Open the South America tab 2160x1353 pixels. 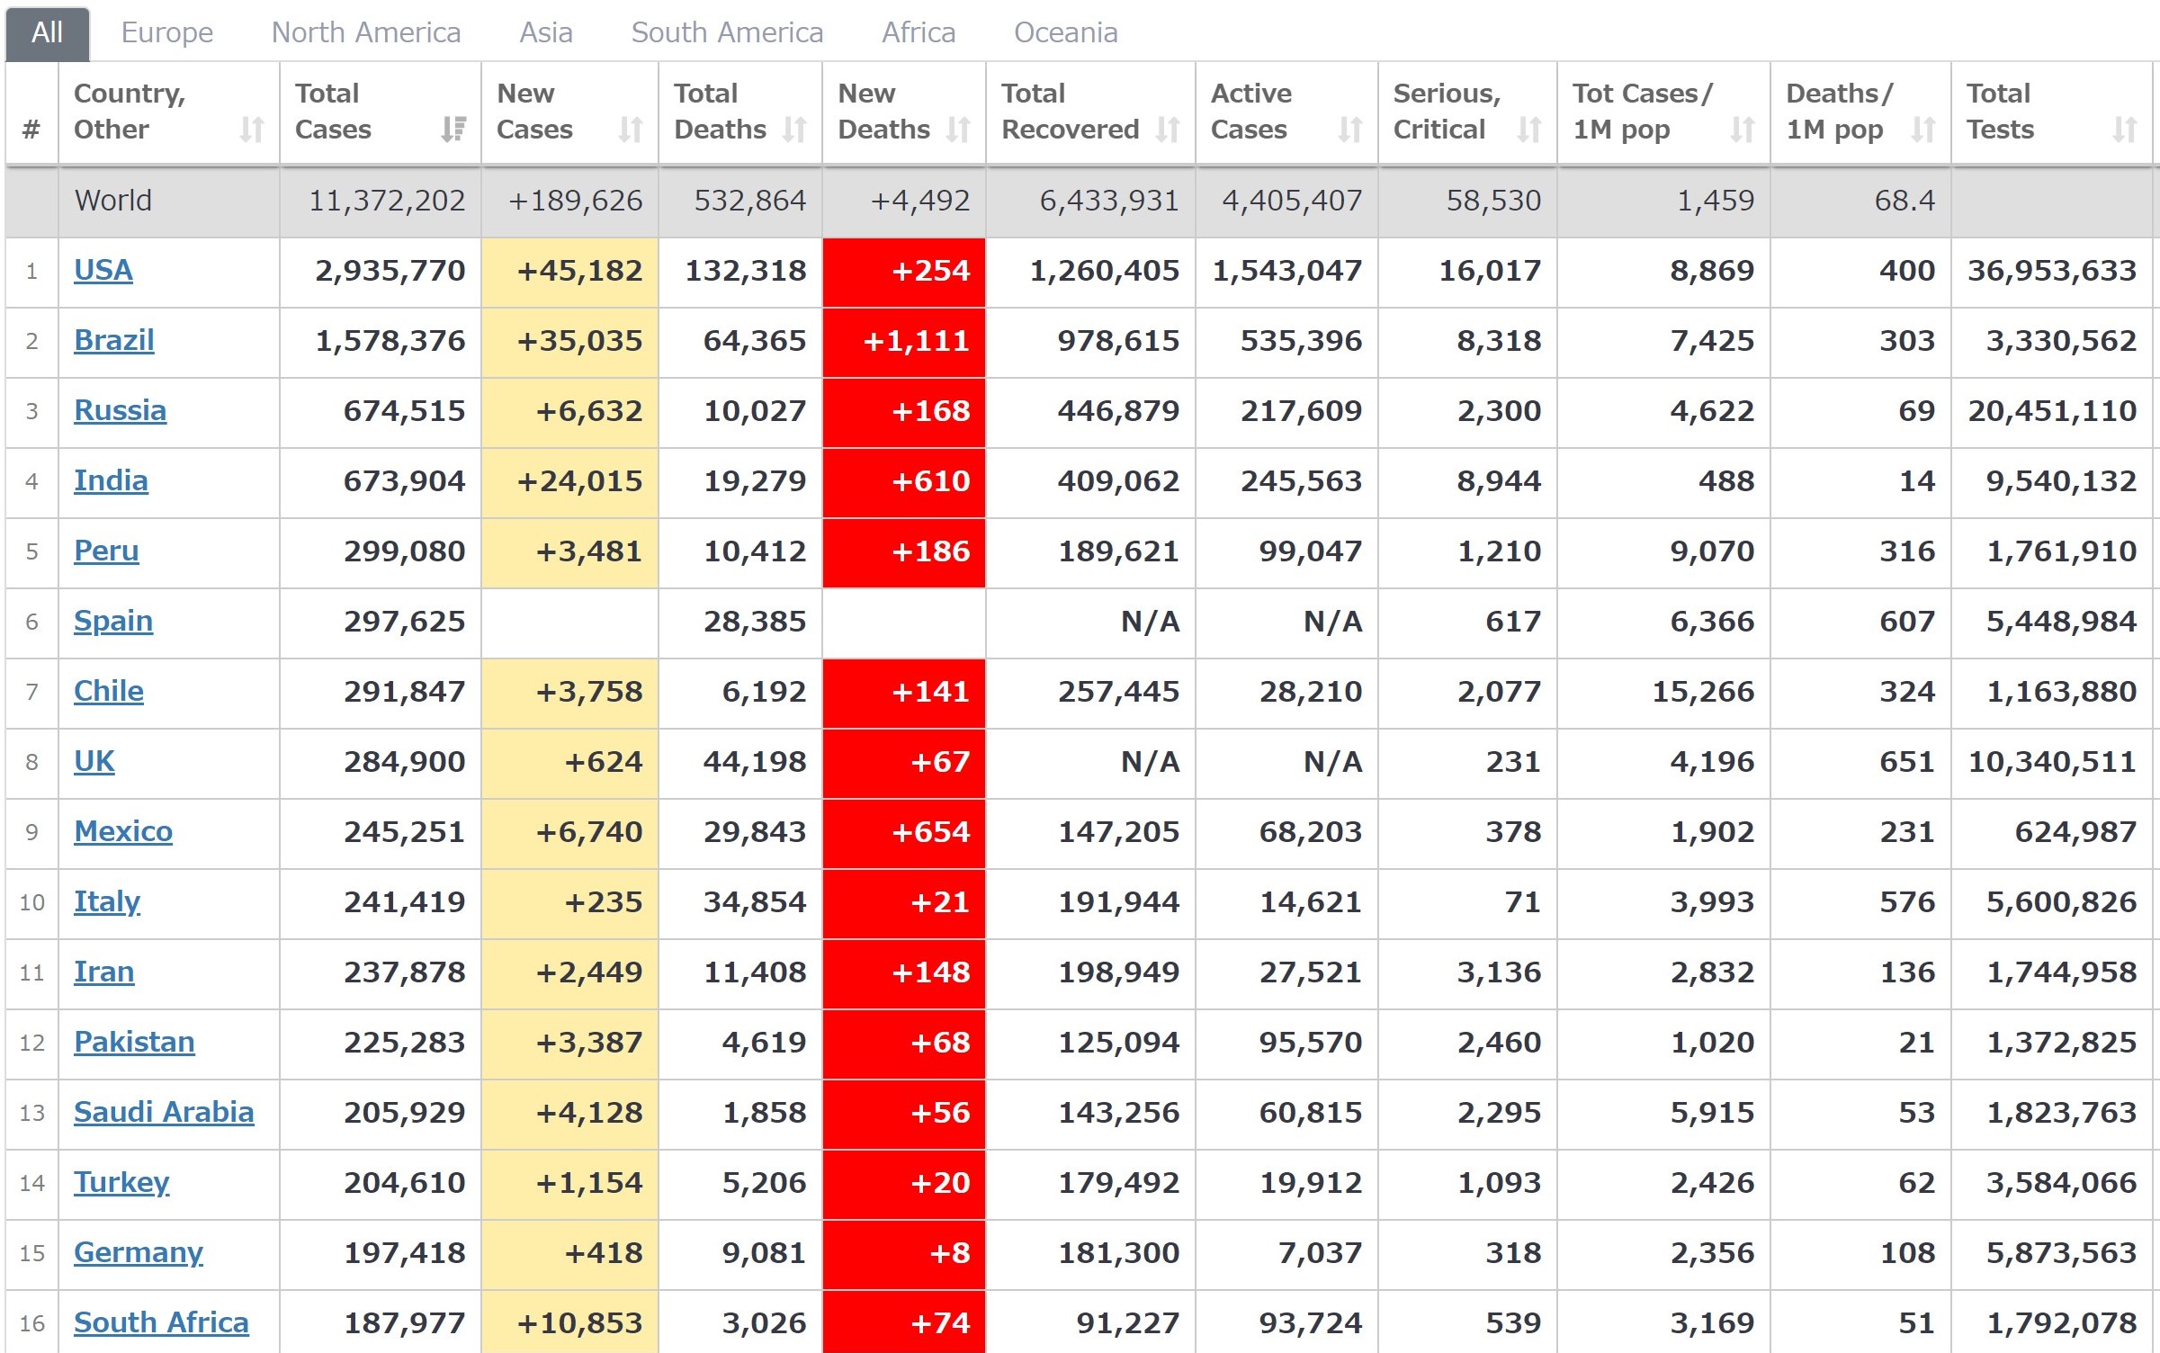[727, 33]
